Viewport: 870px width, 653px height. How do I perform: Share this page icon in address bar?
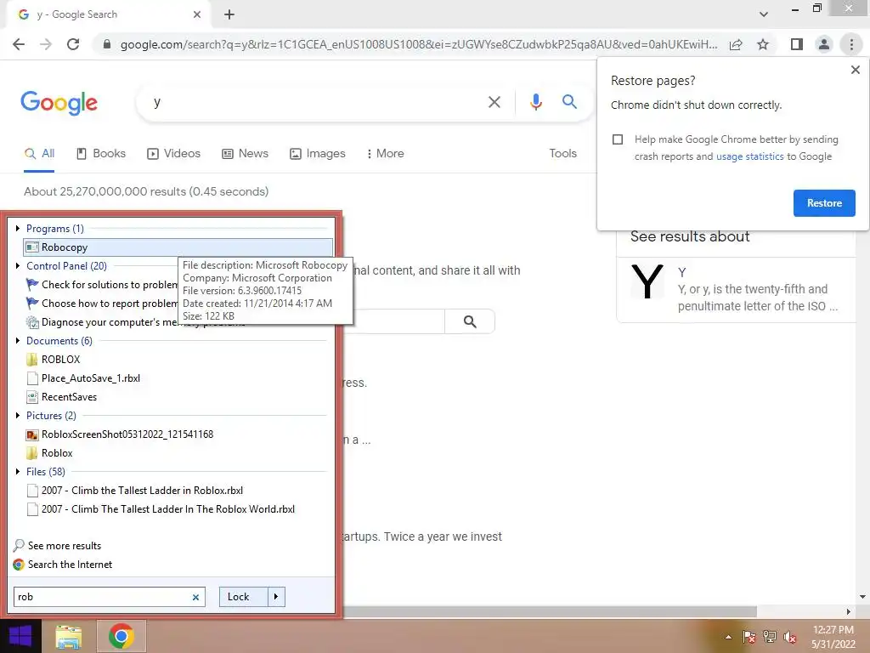tap(736, 44)
